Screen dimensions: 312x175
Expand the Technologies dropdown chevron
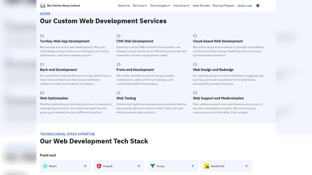(169, 6)
